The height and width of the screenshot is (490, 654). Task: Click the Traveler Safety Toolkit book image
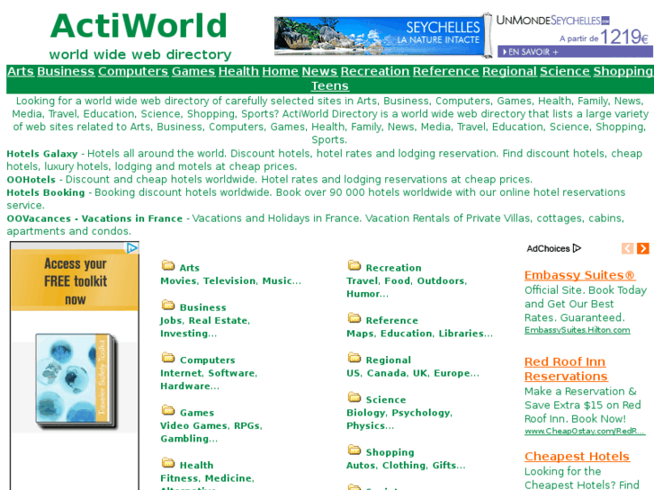(76, 380)
